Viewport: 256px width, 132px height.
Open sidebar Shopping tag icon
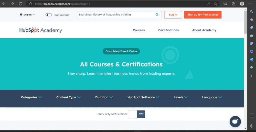click(252, 27)
